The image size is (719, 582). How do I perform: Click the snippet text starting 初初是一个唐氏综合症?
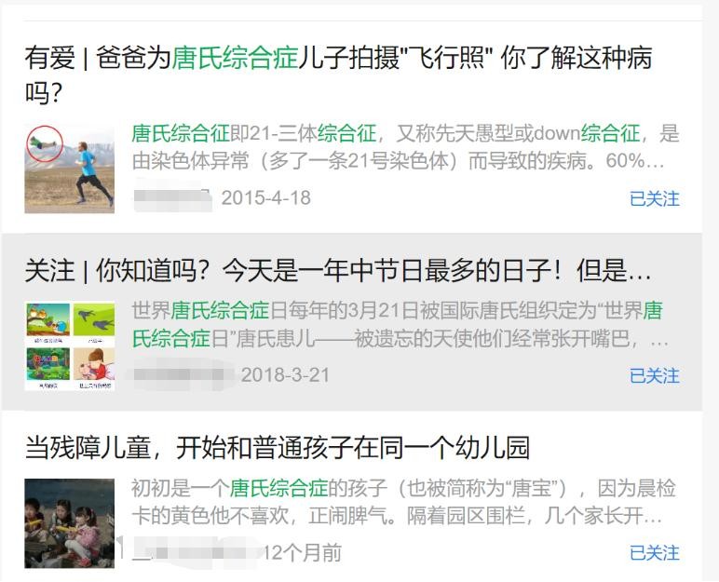point(403,502)
